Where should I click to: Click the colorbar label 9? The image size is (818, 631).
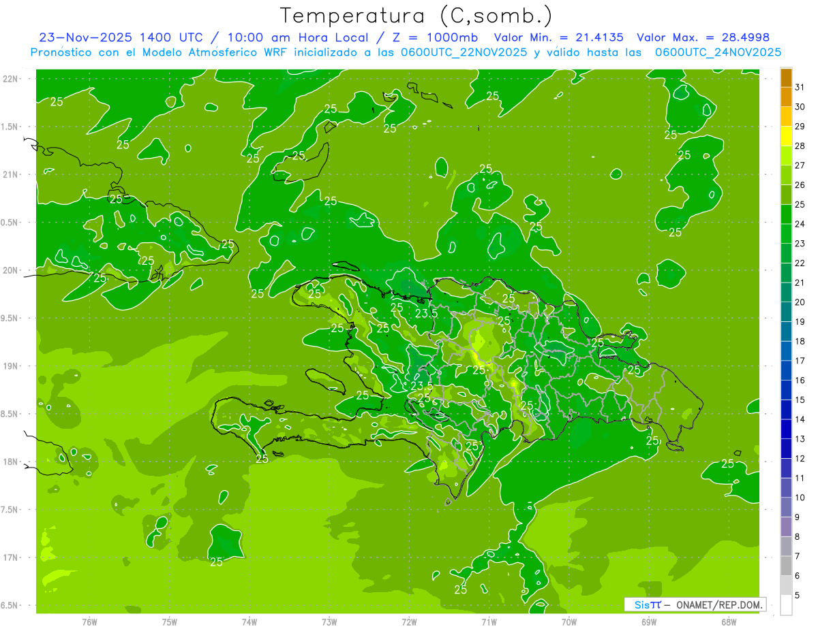tap(797, 517)
